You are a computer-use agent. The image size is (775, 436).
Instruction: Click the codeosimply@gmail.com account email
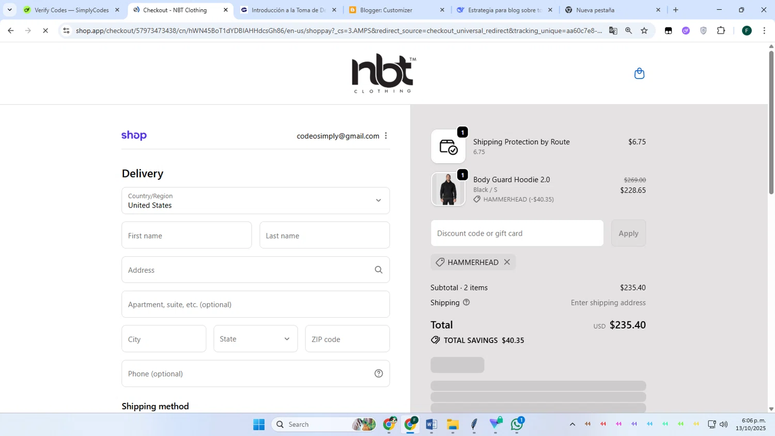click(338, 136)
